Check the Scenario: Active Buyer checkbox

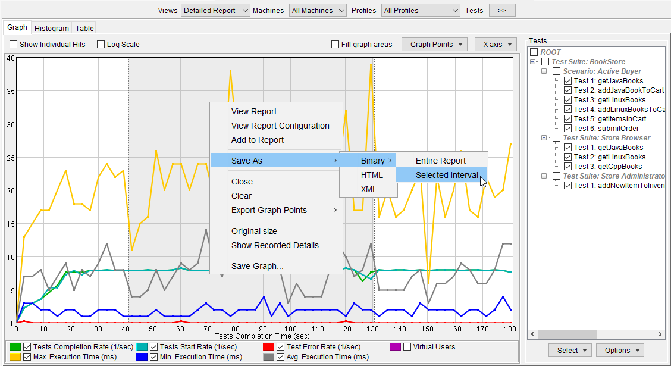(556, 71)
